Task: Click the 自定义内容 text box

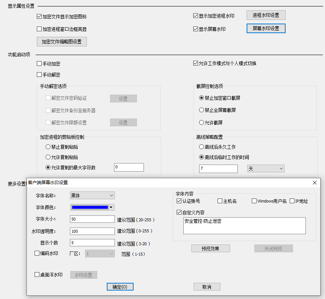Action: click(x=244, y=226)
